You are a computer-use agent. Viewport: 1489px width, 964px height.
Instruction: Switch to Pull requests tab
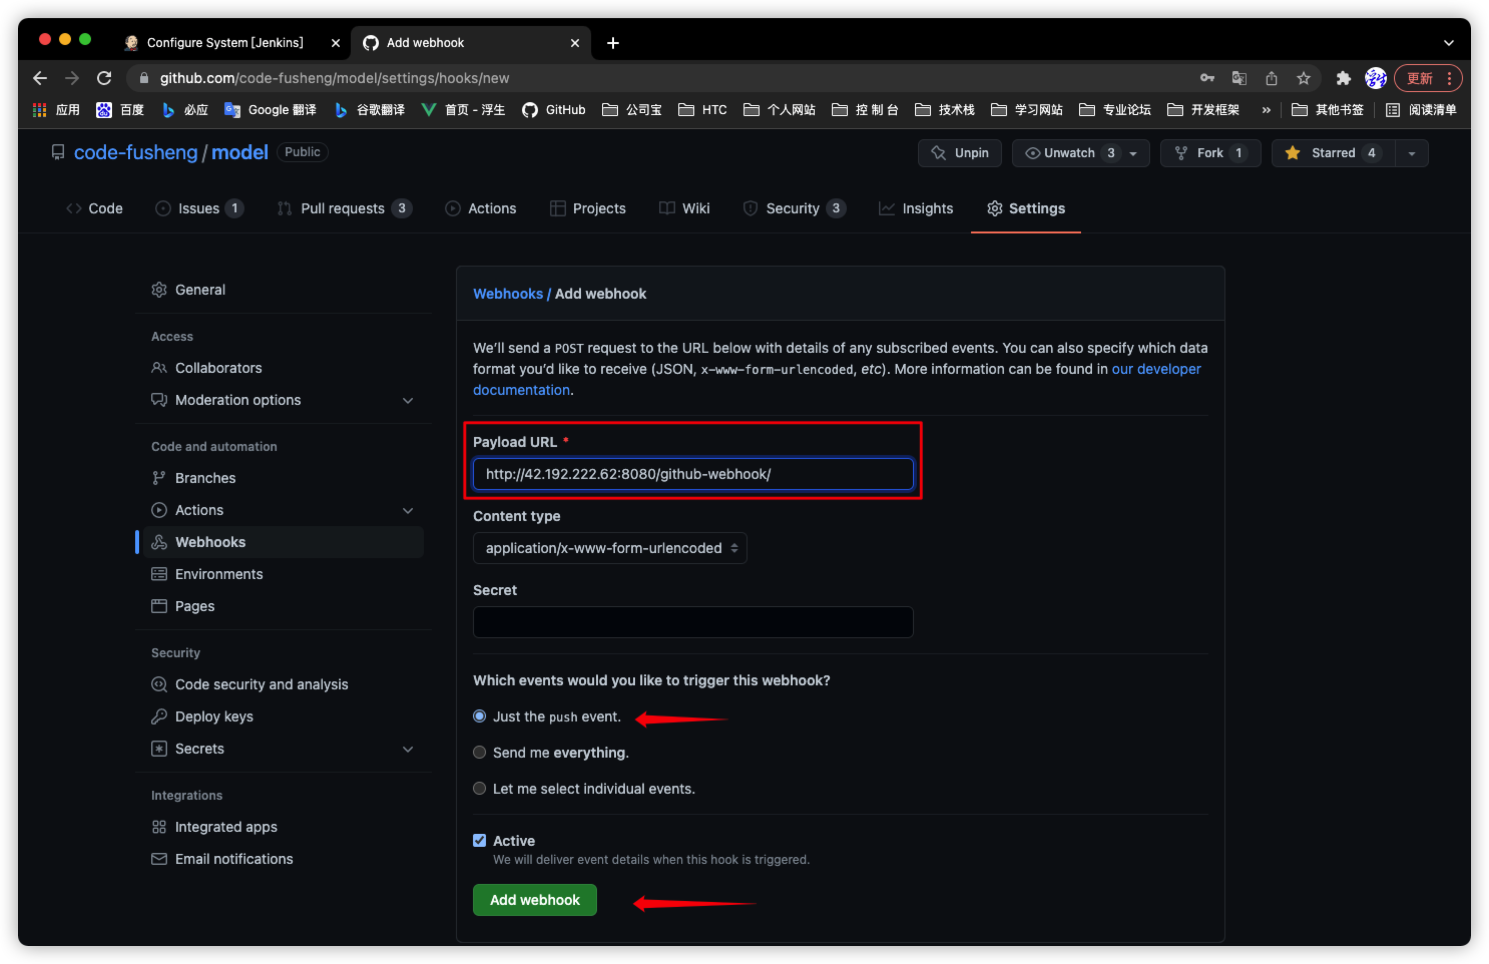coord(342,208)
